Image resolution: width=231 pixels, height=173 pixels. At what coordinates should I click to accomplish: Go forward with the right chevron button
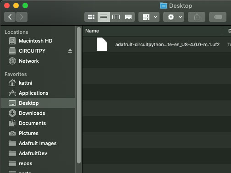(x=22, y=17)
